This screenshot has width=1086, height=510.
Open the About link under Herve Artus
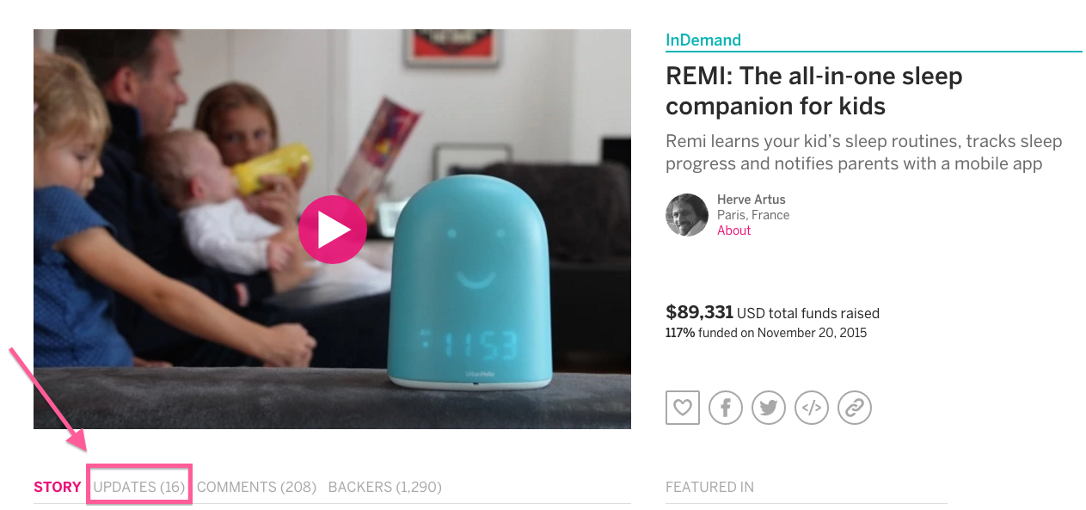pyautogui.click(x=734, y=230)
